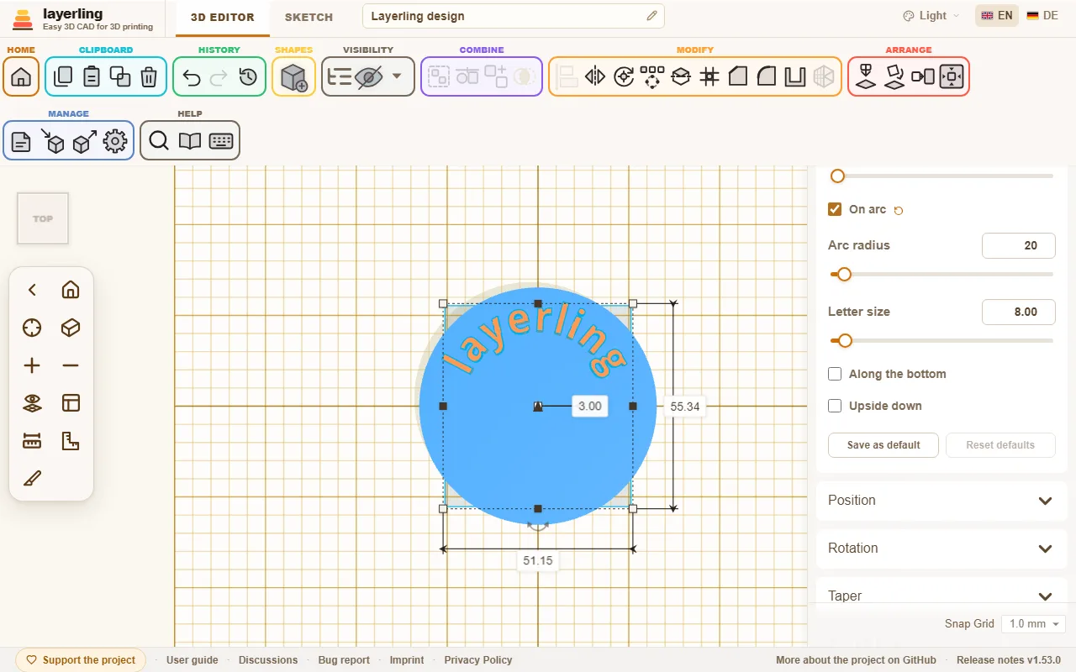Click the TOP view cube
The width and height of the screenshot is (1076, 672).
coord(43,218)
